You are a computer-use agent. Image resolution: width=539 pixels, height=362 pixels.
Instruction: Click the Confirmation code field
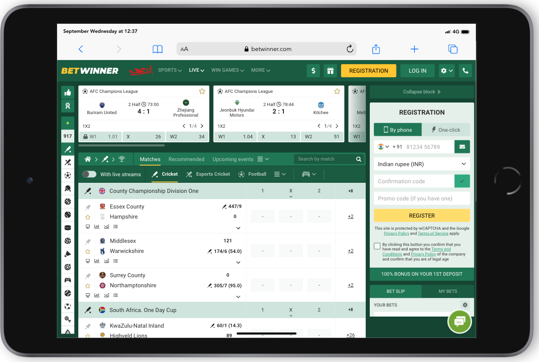pyautogui.click(x=414, y=181)
